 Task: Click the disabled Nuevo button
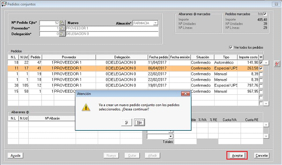tap(111, 155)
